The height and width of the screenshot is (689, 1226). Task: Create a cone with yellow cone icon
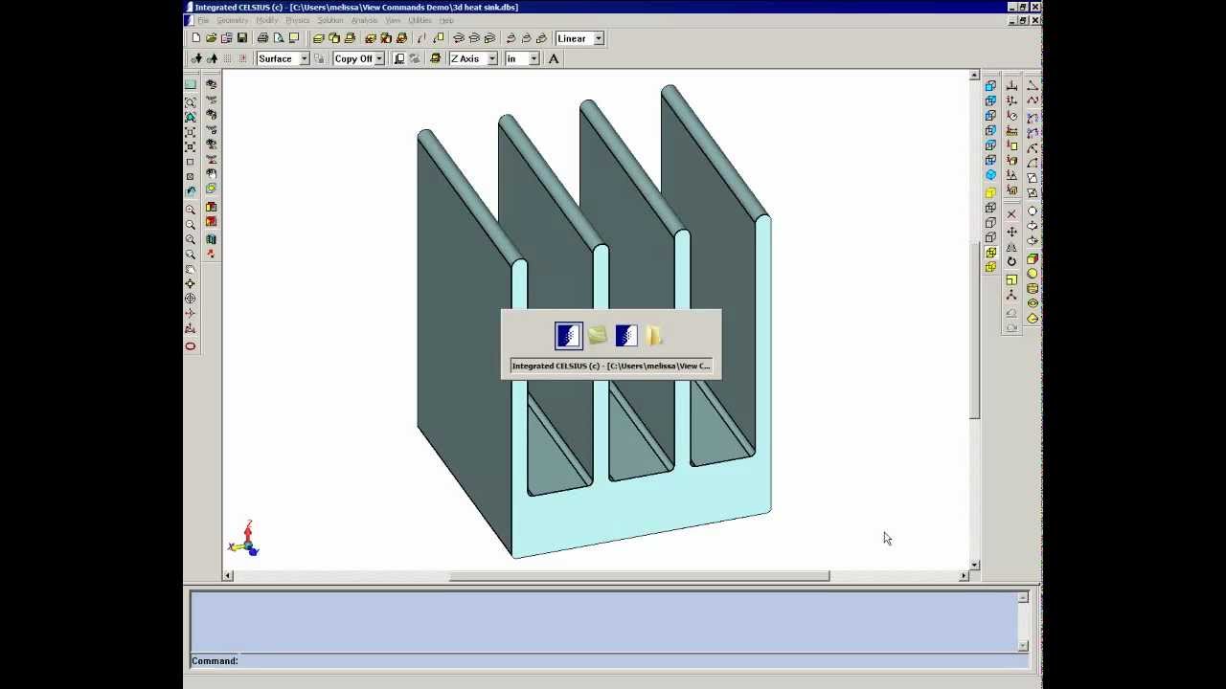tap(1033, 318)
